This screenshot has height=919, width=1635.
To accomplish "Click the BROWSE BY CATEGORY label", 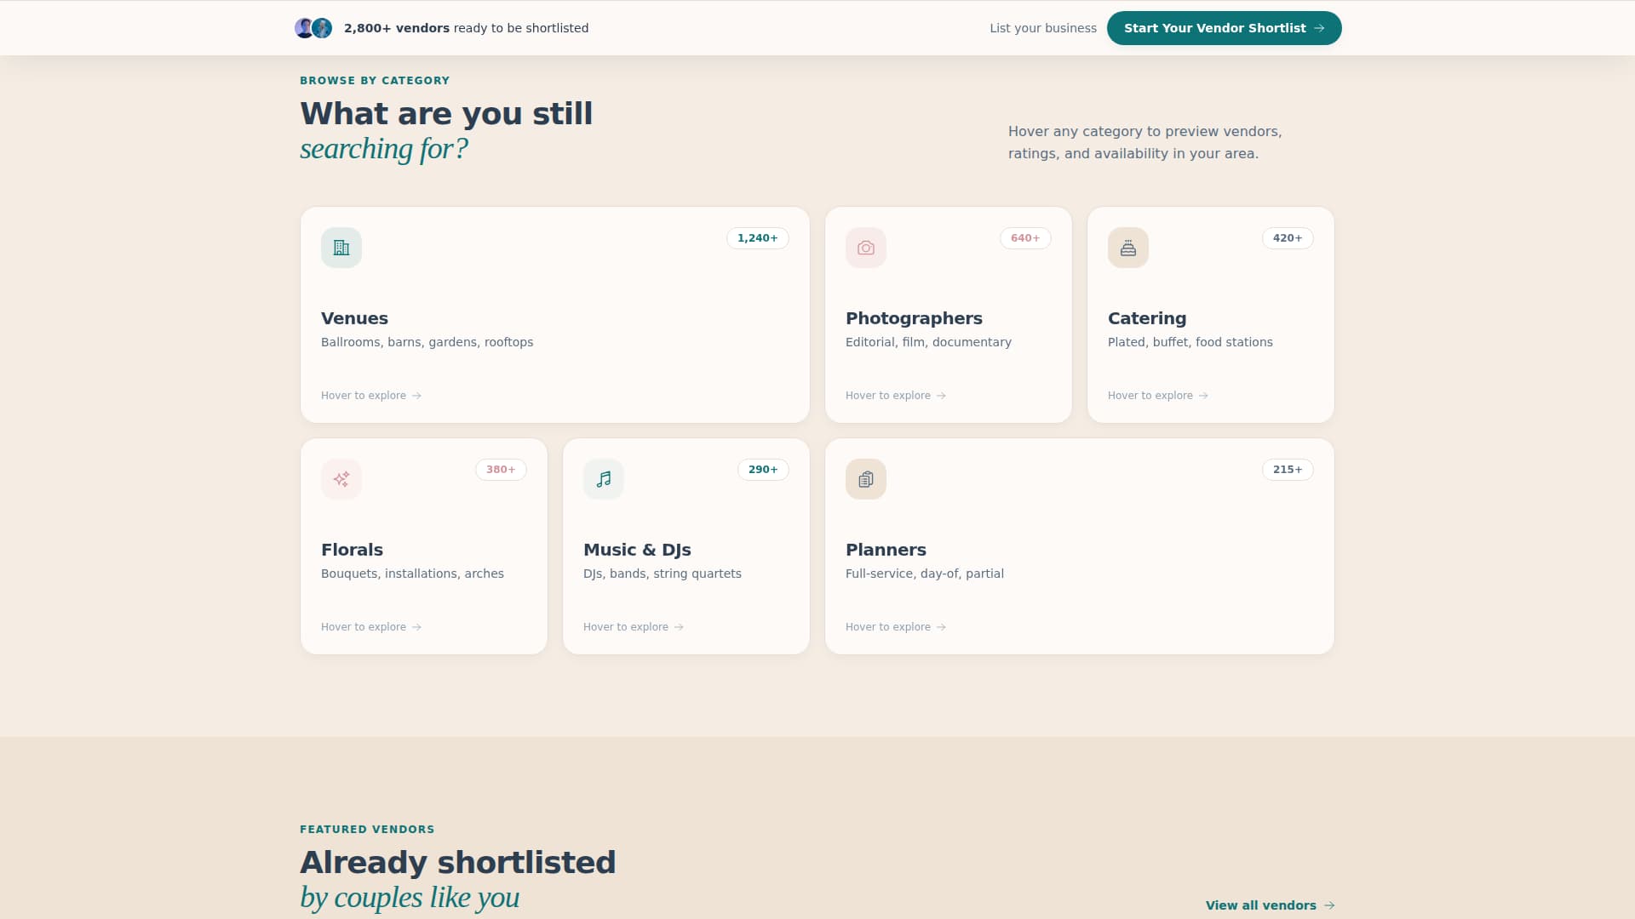I will (375, 81).
